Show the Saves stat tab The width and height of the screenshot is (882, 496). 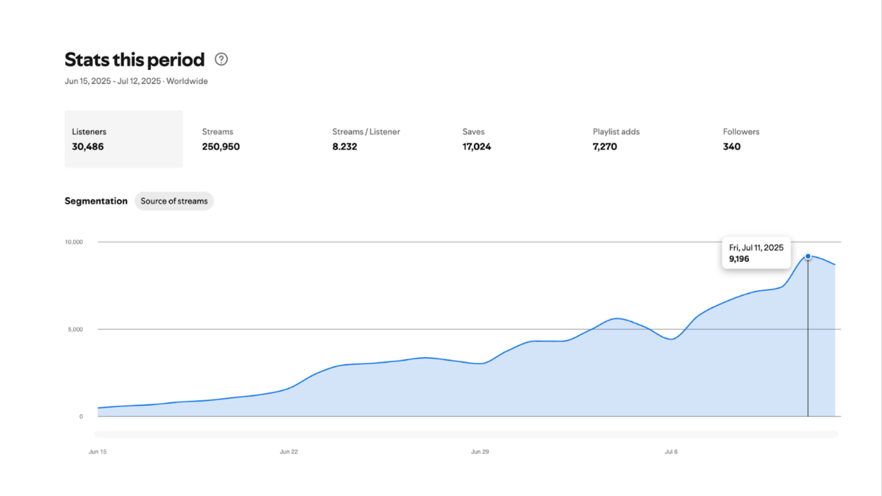point(514,139)
